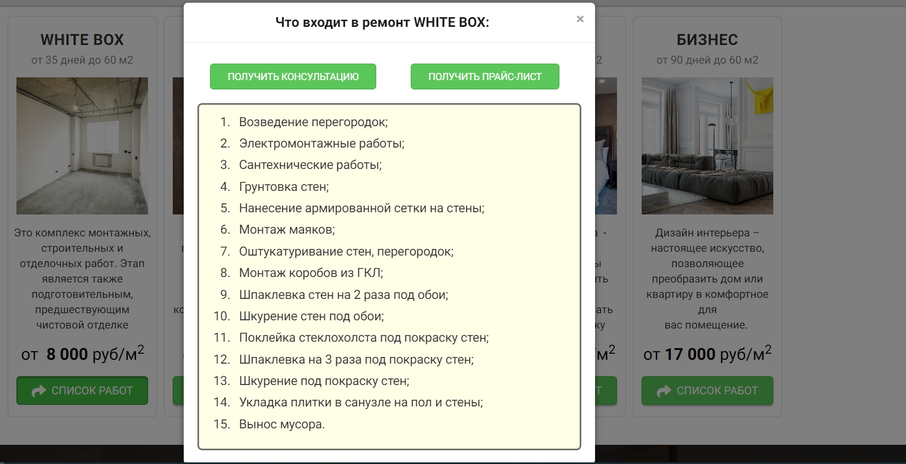Pick the 'Сантехнические работы' list item

point(310,165)
